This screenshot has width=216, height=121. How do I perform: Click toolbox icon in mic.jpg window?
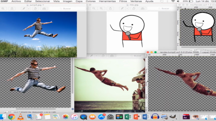[142, 8]
